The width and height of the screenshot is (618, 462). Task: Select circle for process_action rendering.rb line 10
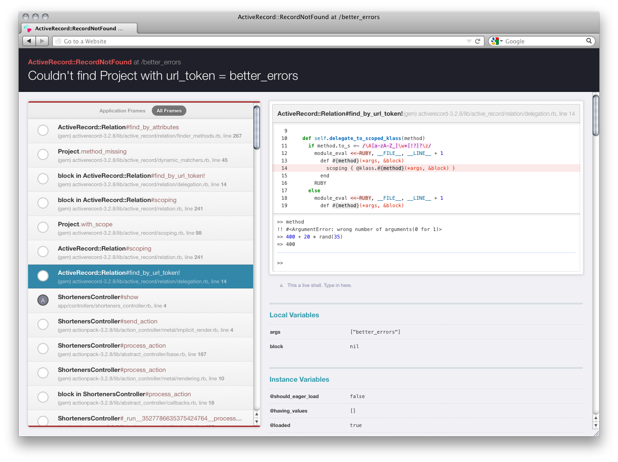pos(43,373)
